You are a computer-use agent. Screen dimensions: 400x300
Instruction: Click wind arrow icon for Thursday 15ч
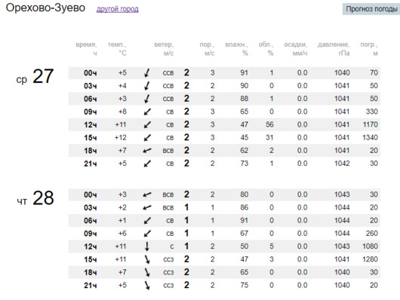(147, 259)
